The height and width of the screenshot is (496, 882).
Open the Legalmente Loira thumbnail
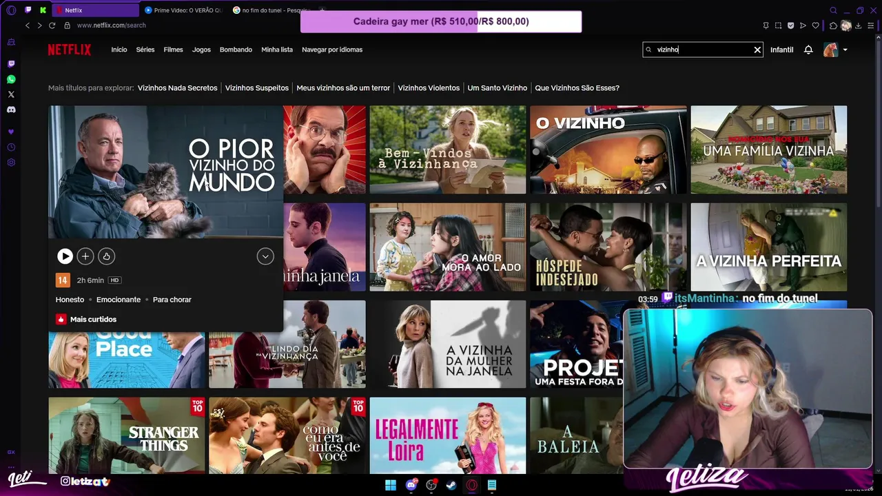[x=448, y=435]
